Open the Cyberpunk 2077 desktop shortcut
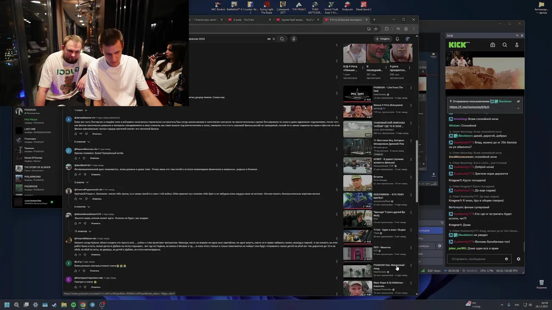This screenshot has height=310, width=552. pos(283,7)
